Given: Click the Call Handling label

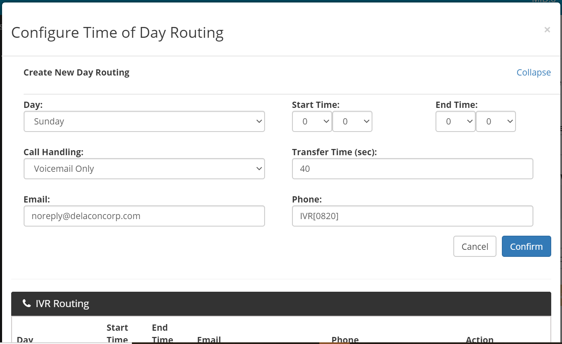Looking at the screenshot, I should point(54,152).
